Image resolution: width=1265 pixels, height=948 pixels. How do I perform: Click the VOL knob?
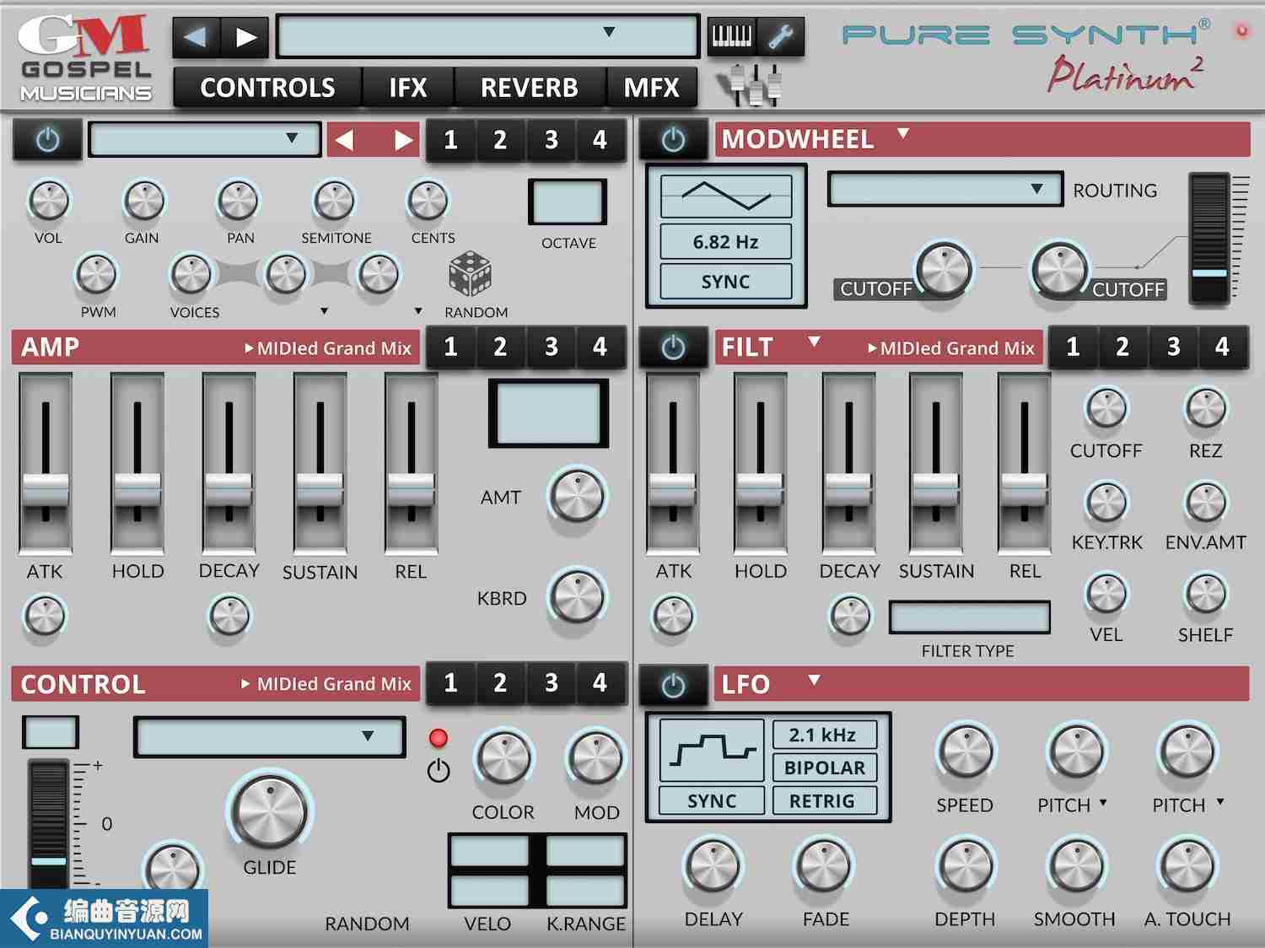click(x=49, y=201)
